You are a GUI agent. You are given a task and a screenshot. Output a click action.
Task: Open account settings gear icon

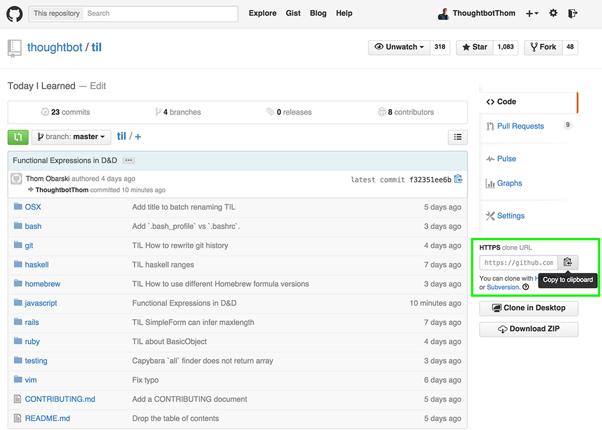pos(553,13)
